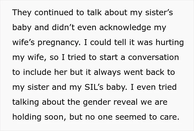Screen dimensions: 194x131
Task: Click the word "include"
Action: pyautogui.click(x=37, y=72)
